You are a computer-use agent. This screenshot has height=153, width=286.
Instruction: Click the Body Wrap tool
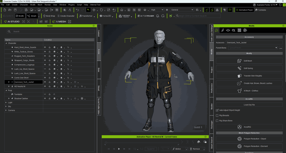point(49,16)
